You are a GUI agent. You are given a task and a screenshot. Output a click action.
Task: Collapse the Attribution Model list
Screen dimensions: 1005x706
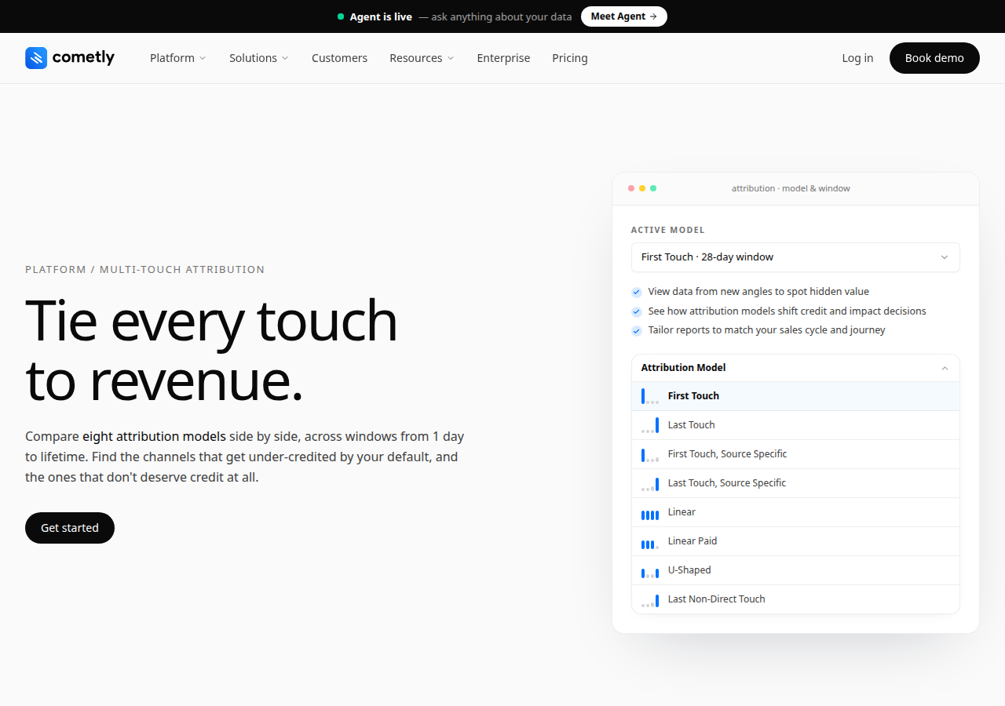(945, 368)
